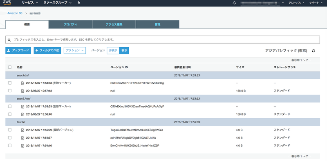The image size is (327, 161).
Task: Switch to the アクセス権限 tab
Action: 114,24
